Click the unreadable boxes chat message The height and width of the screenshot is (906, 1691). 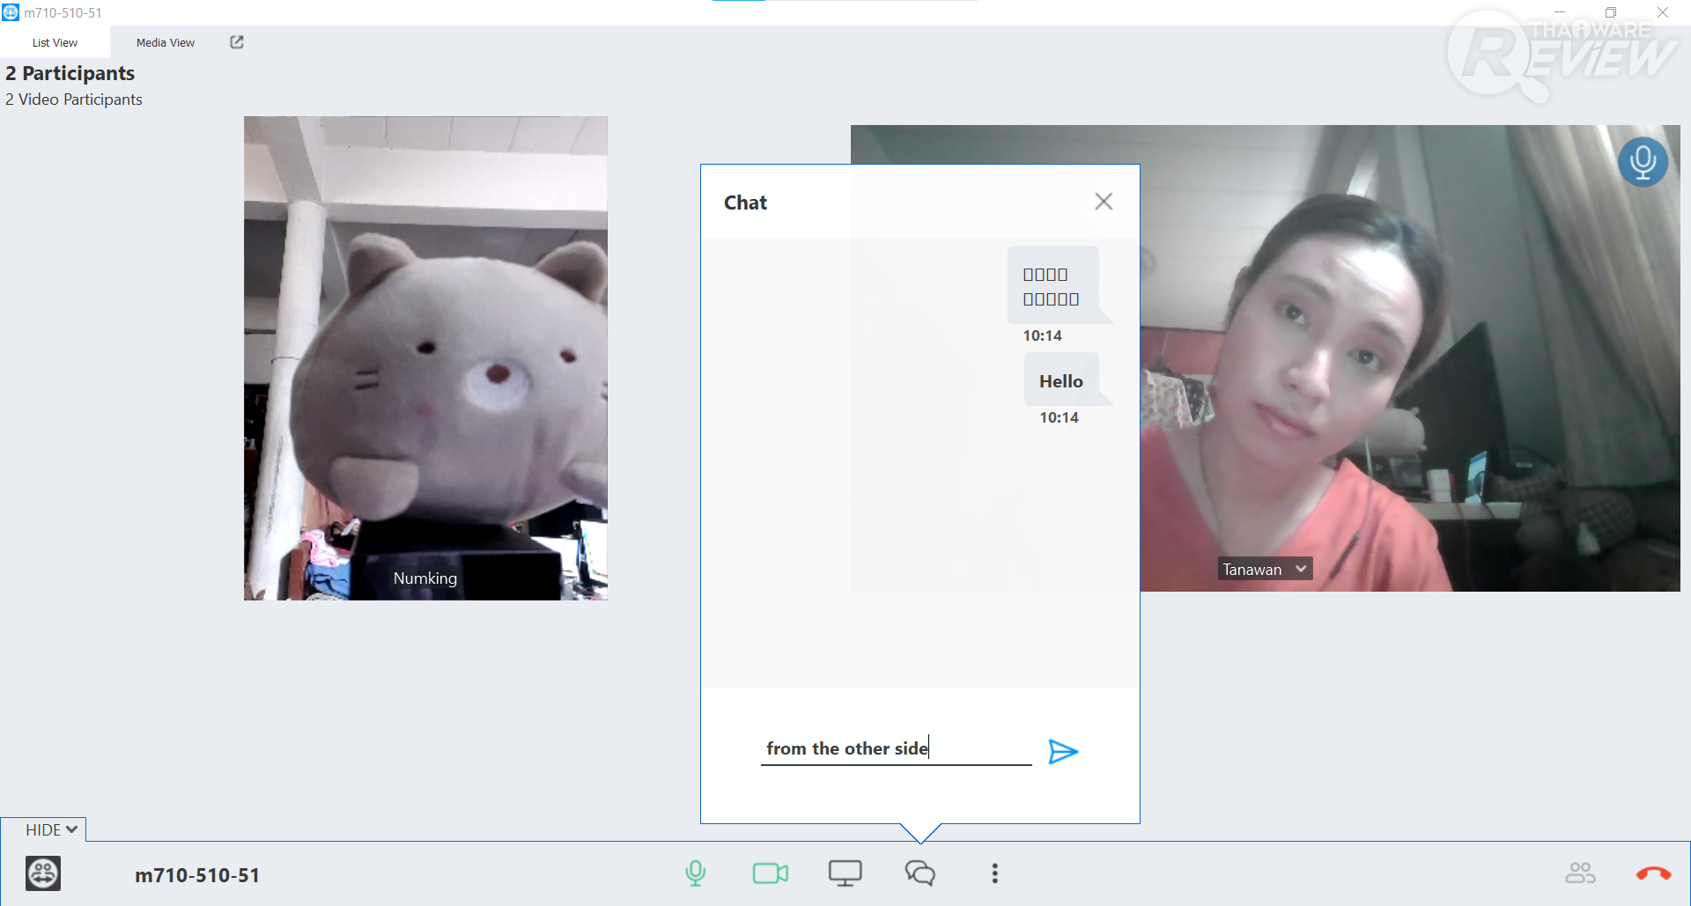click(1052, 286)
